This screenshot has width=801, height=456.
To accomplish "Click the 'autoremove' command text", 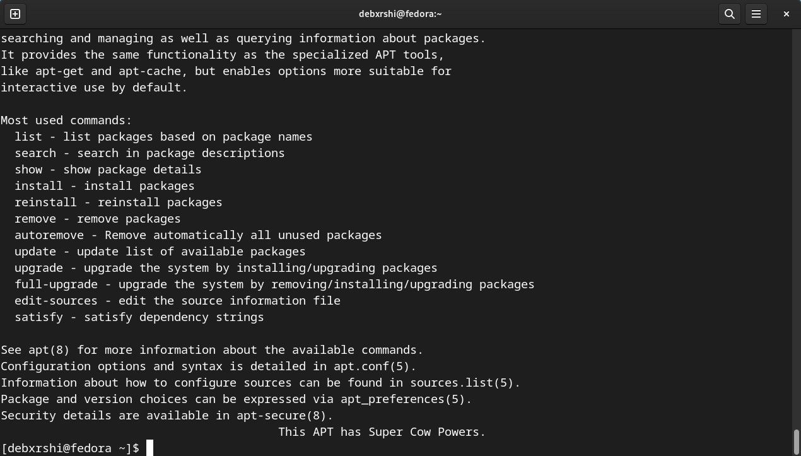I will point(49,235).
